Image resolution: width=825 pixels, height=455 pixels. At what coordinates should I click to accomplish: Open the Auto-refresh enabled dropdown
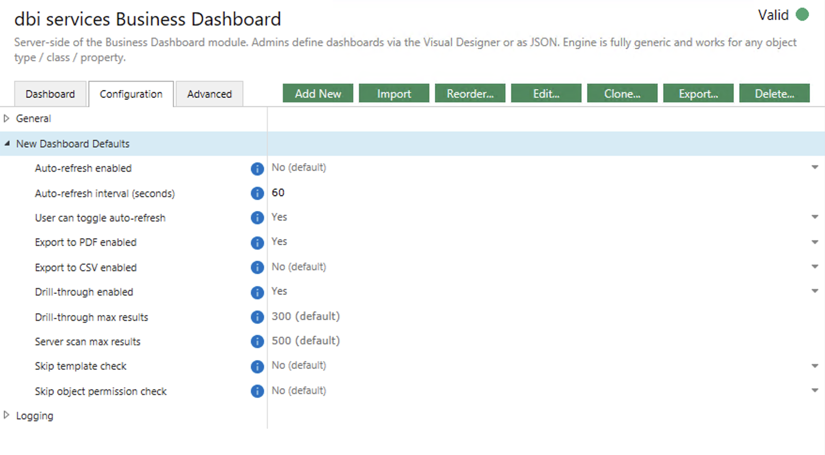tap(815, 167)
